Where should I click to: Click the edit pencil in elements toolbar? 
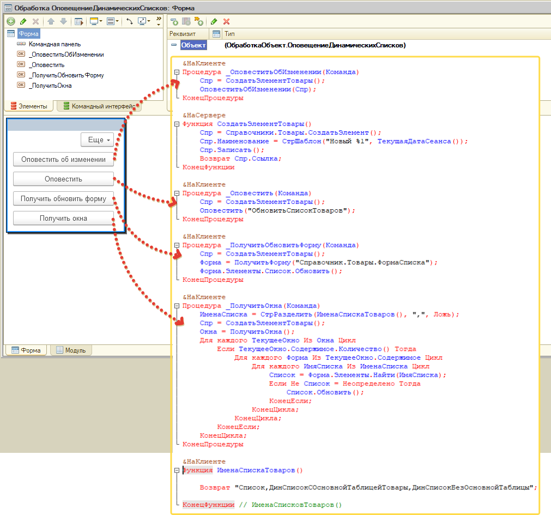coord(23,21)
